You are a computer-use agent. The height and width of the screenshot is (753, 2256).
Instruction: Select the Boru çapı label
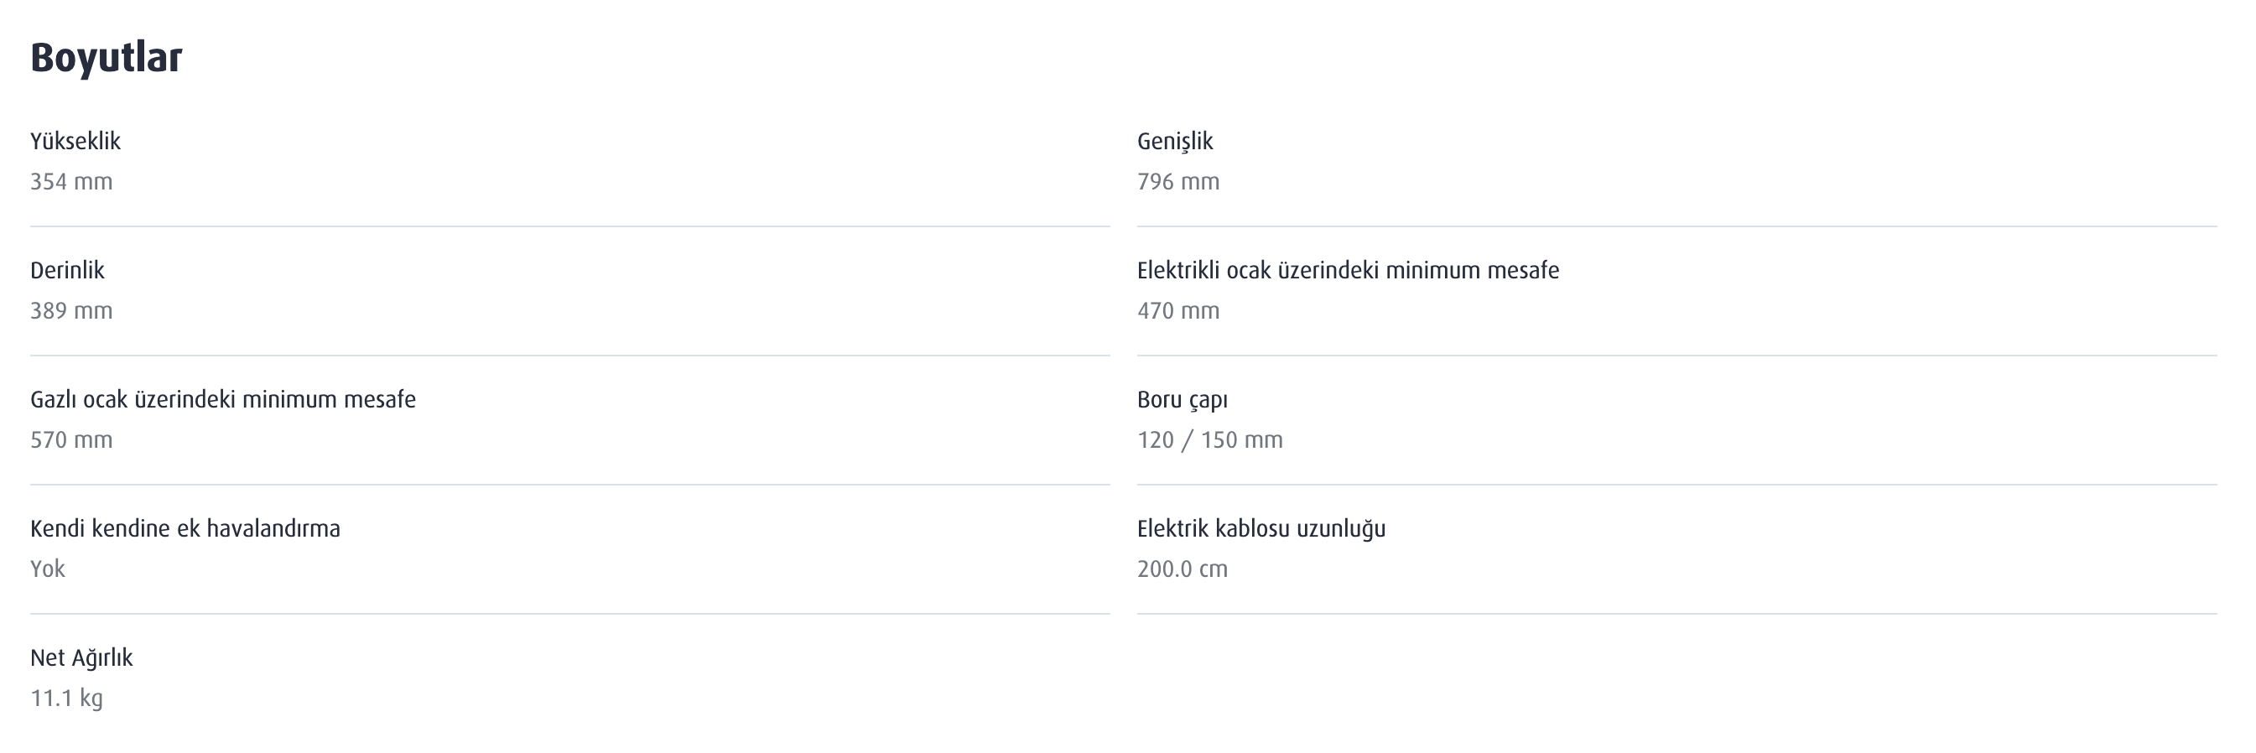tap(1183, 399)
